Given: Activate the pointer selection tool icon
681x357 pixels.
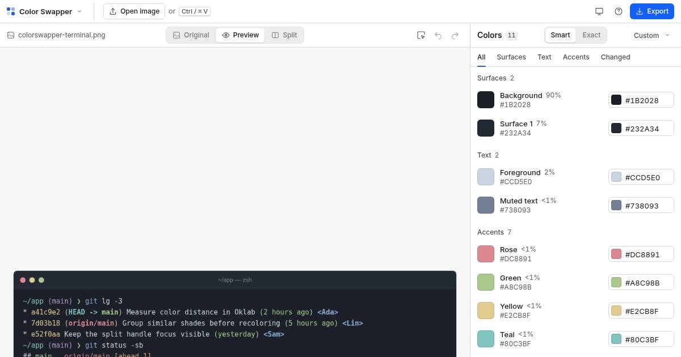Looking at the screenshot, I should click(x=421, y=35).
